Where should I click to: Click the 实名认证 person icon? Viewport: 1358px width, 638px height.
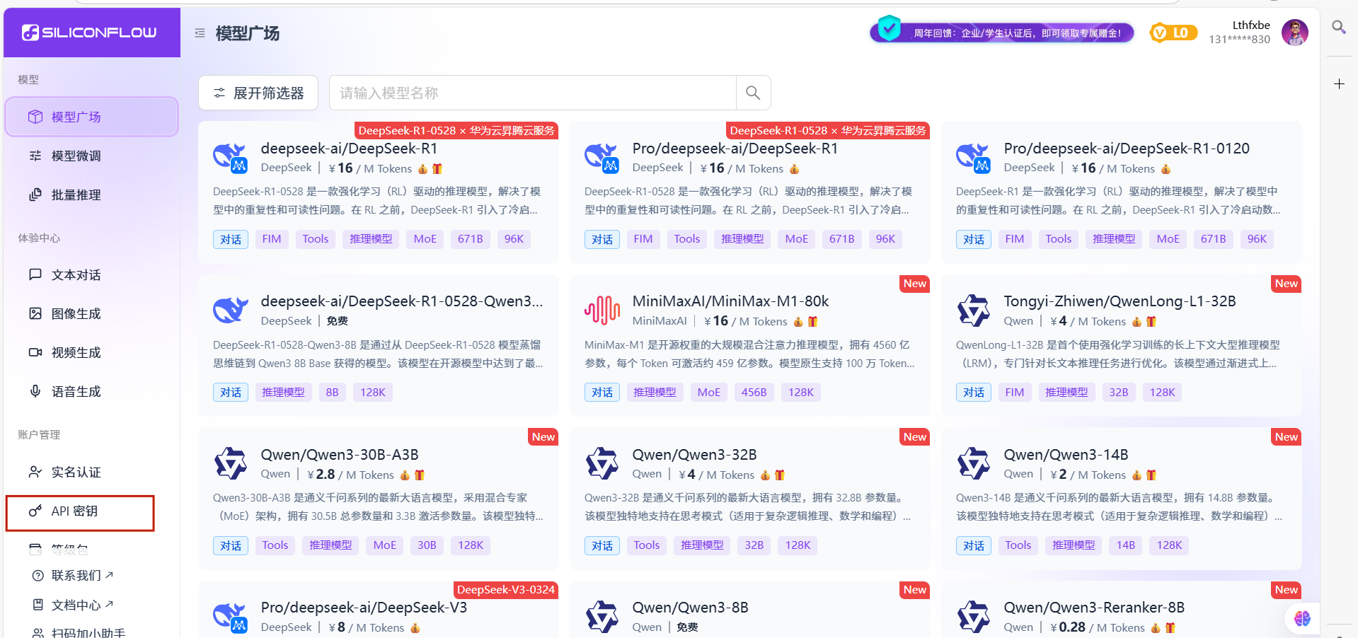(35, 472)
